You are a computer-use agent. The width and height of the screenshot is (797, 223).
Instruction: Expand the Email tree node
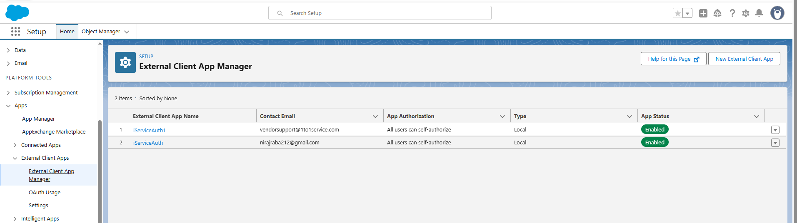pos(8,63)
